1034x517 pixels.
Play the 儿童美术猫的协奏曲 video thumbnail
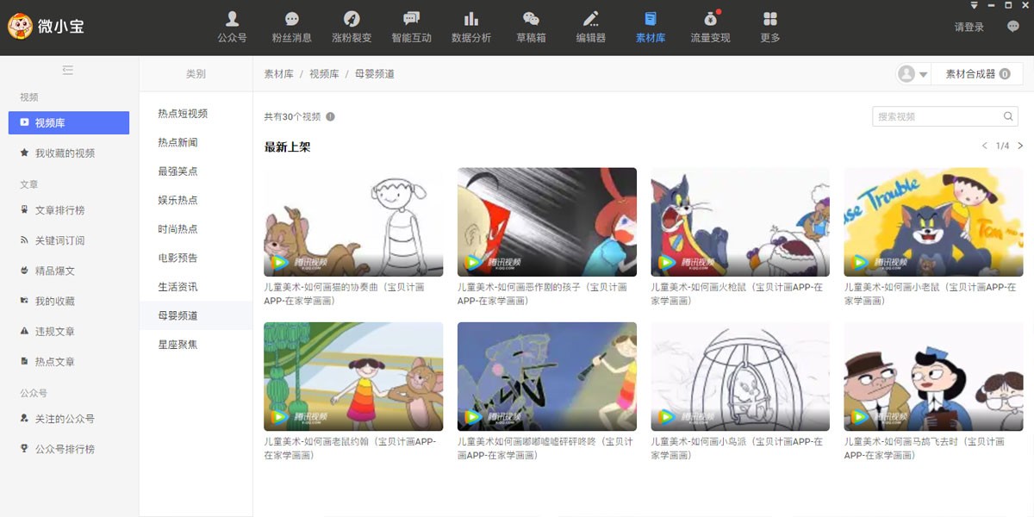click(353, 220)
